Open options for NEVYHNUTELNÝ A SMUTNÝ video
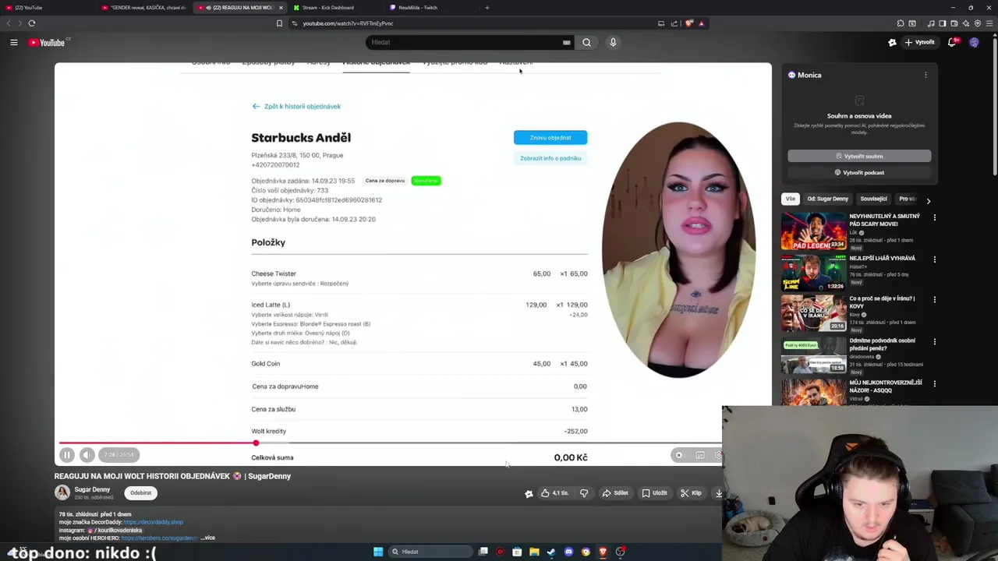Viewport: 998px width, 561px height. [x=935, y=217]
